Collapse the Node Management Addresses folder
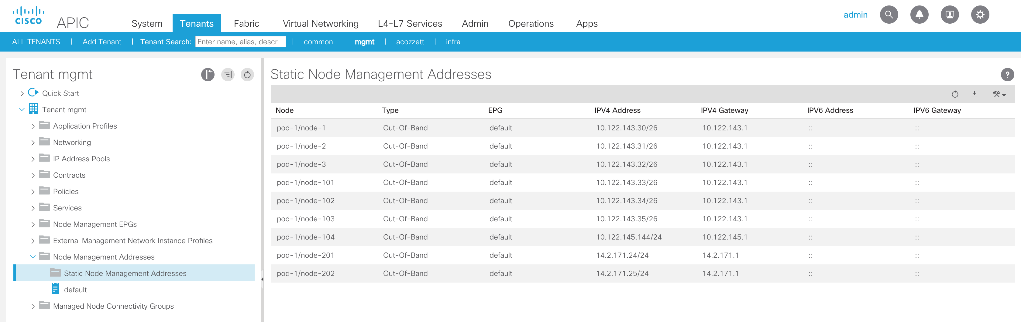The height and width of the screenshot is (322, 1021). point(33,257)
